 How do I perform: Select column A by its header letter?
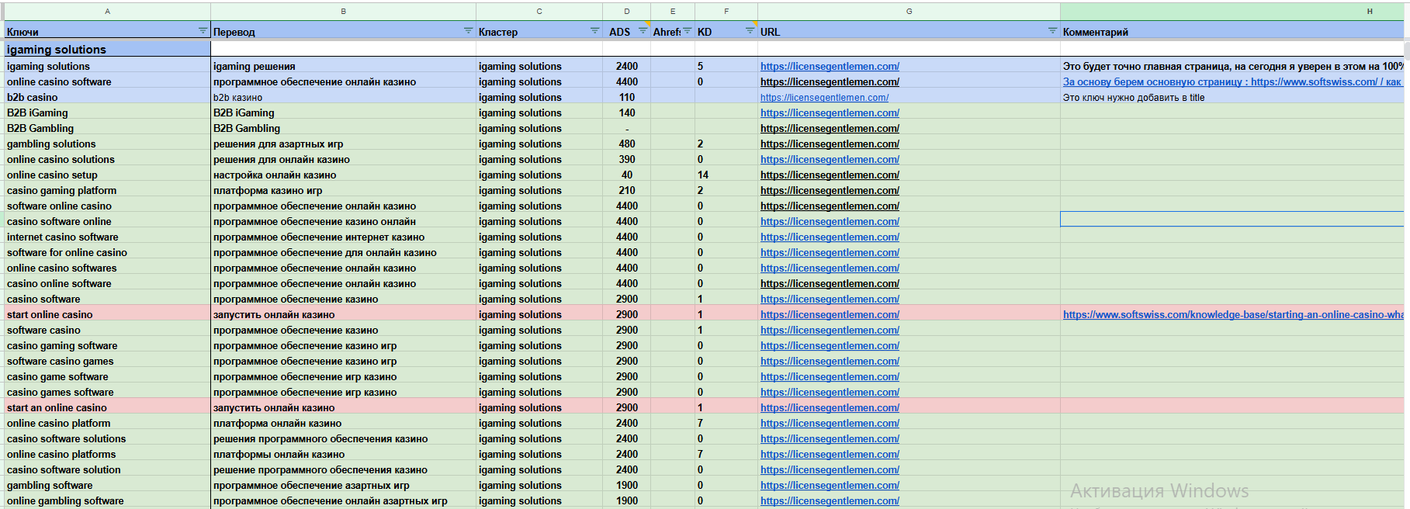pyautogui.click(x=107, y=11)
